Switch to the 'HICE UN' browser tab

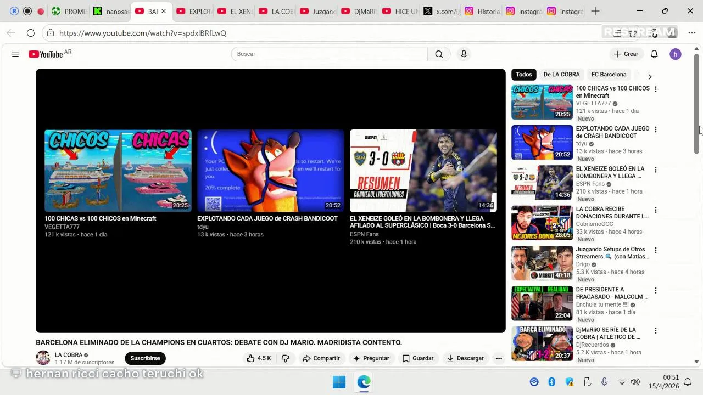point(400,11)
